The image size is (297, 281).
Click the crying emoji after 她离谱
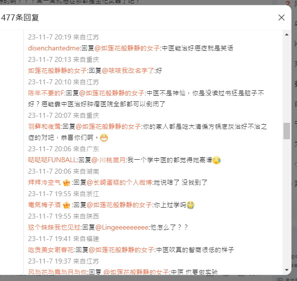pyautogui.click(x=216, y=160)
